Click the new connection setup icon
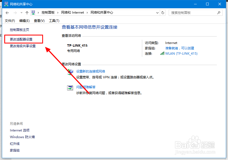 click(x=70, y=72)
